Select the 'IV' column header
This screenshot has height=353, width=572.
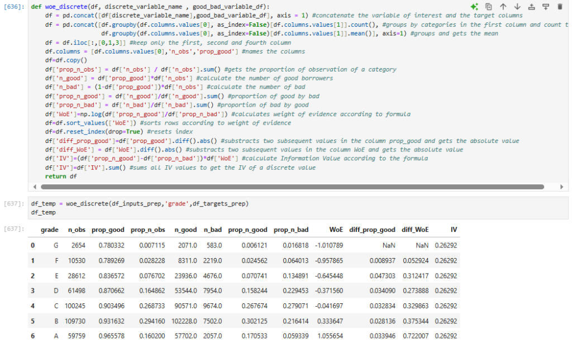(453, 230)
